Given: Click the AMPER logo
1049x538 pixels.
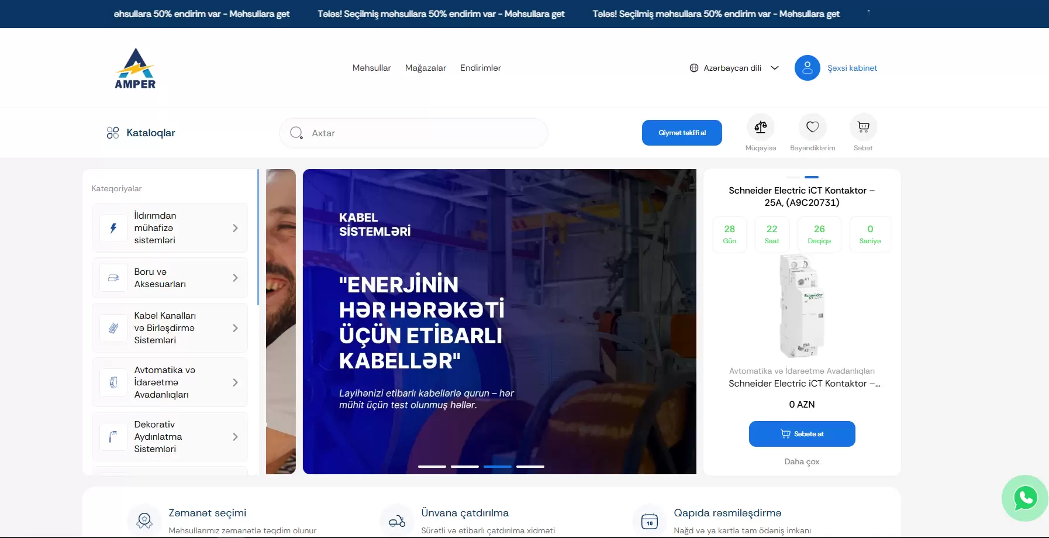Looking at the screenshot, I should (135, 68).
